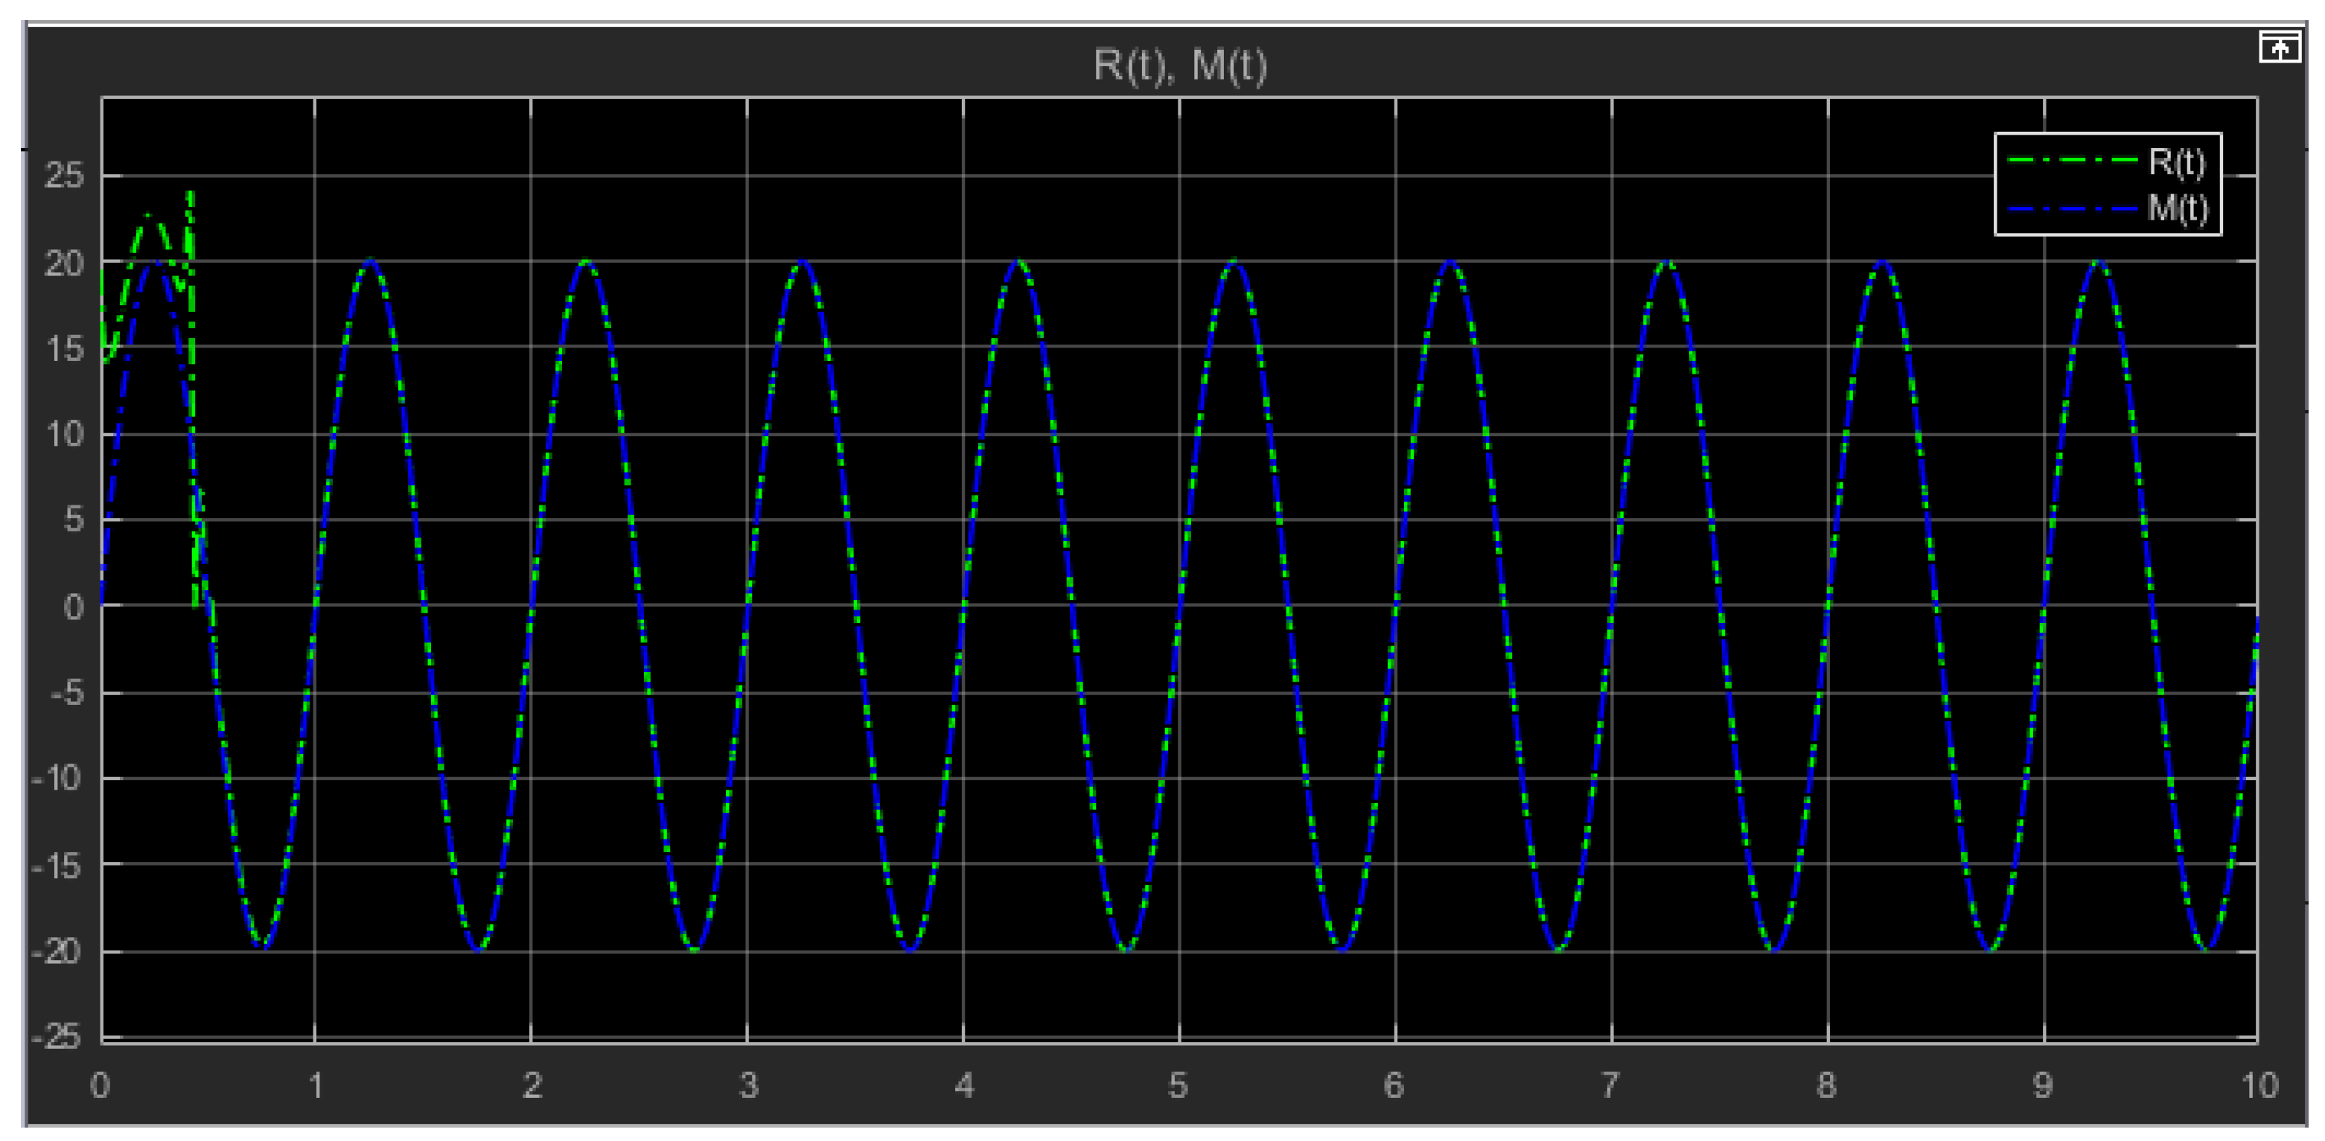Click x-axis label 0

(x=101, y=1085)
